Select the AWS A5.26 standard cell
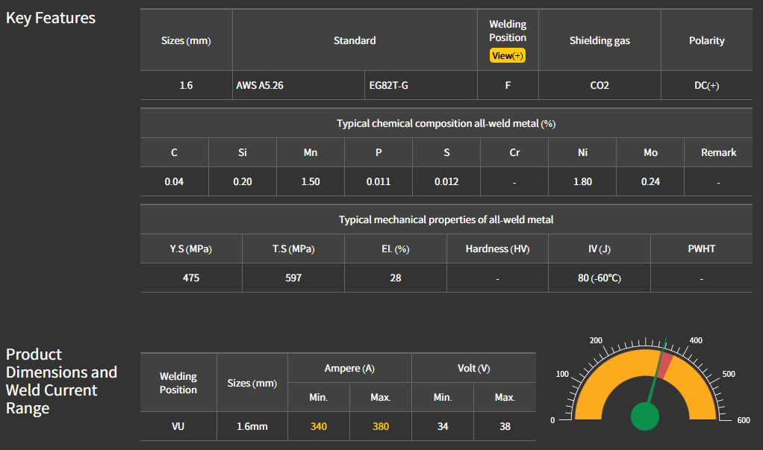The width and height of the screenshot is (763, 450). click(x=256, y=86)
